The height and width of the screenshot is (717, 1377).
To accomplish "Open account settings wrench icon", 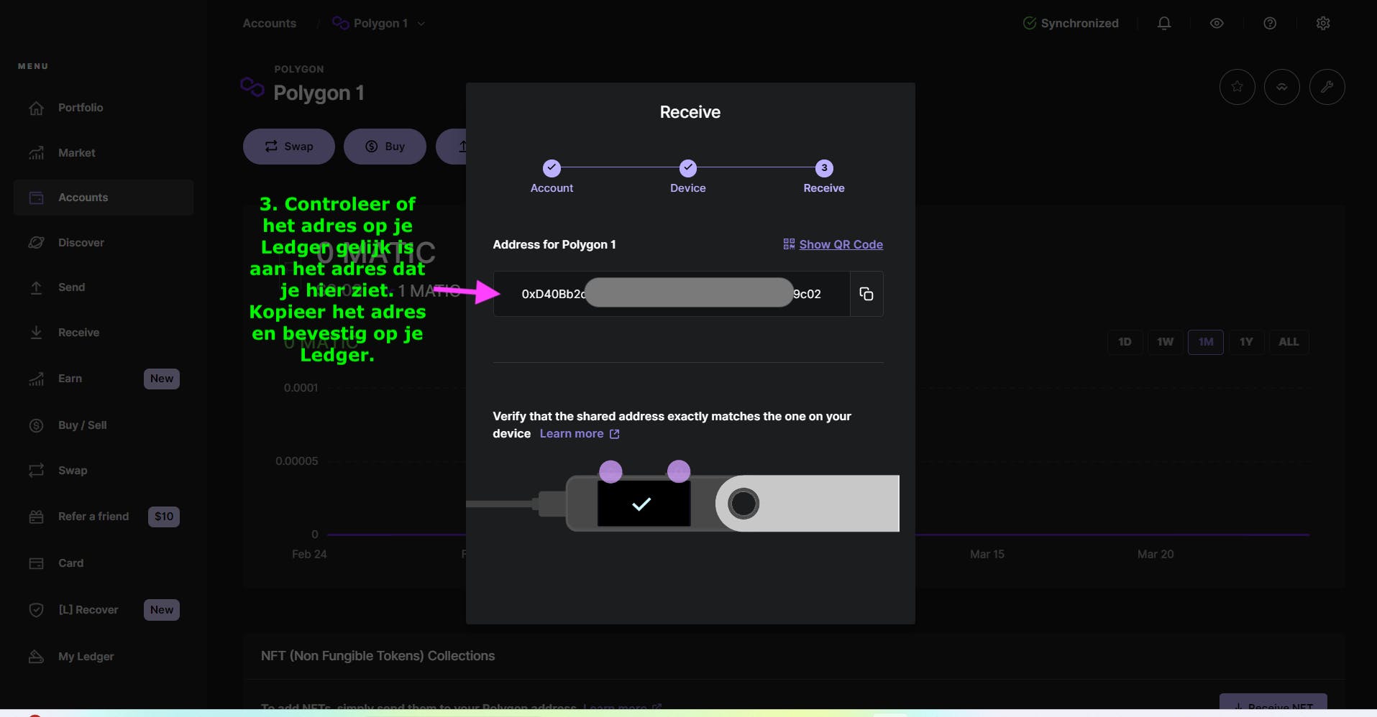I will point(1327,87).
